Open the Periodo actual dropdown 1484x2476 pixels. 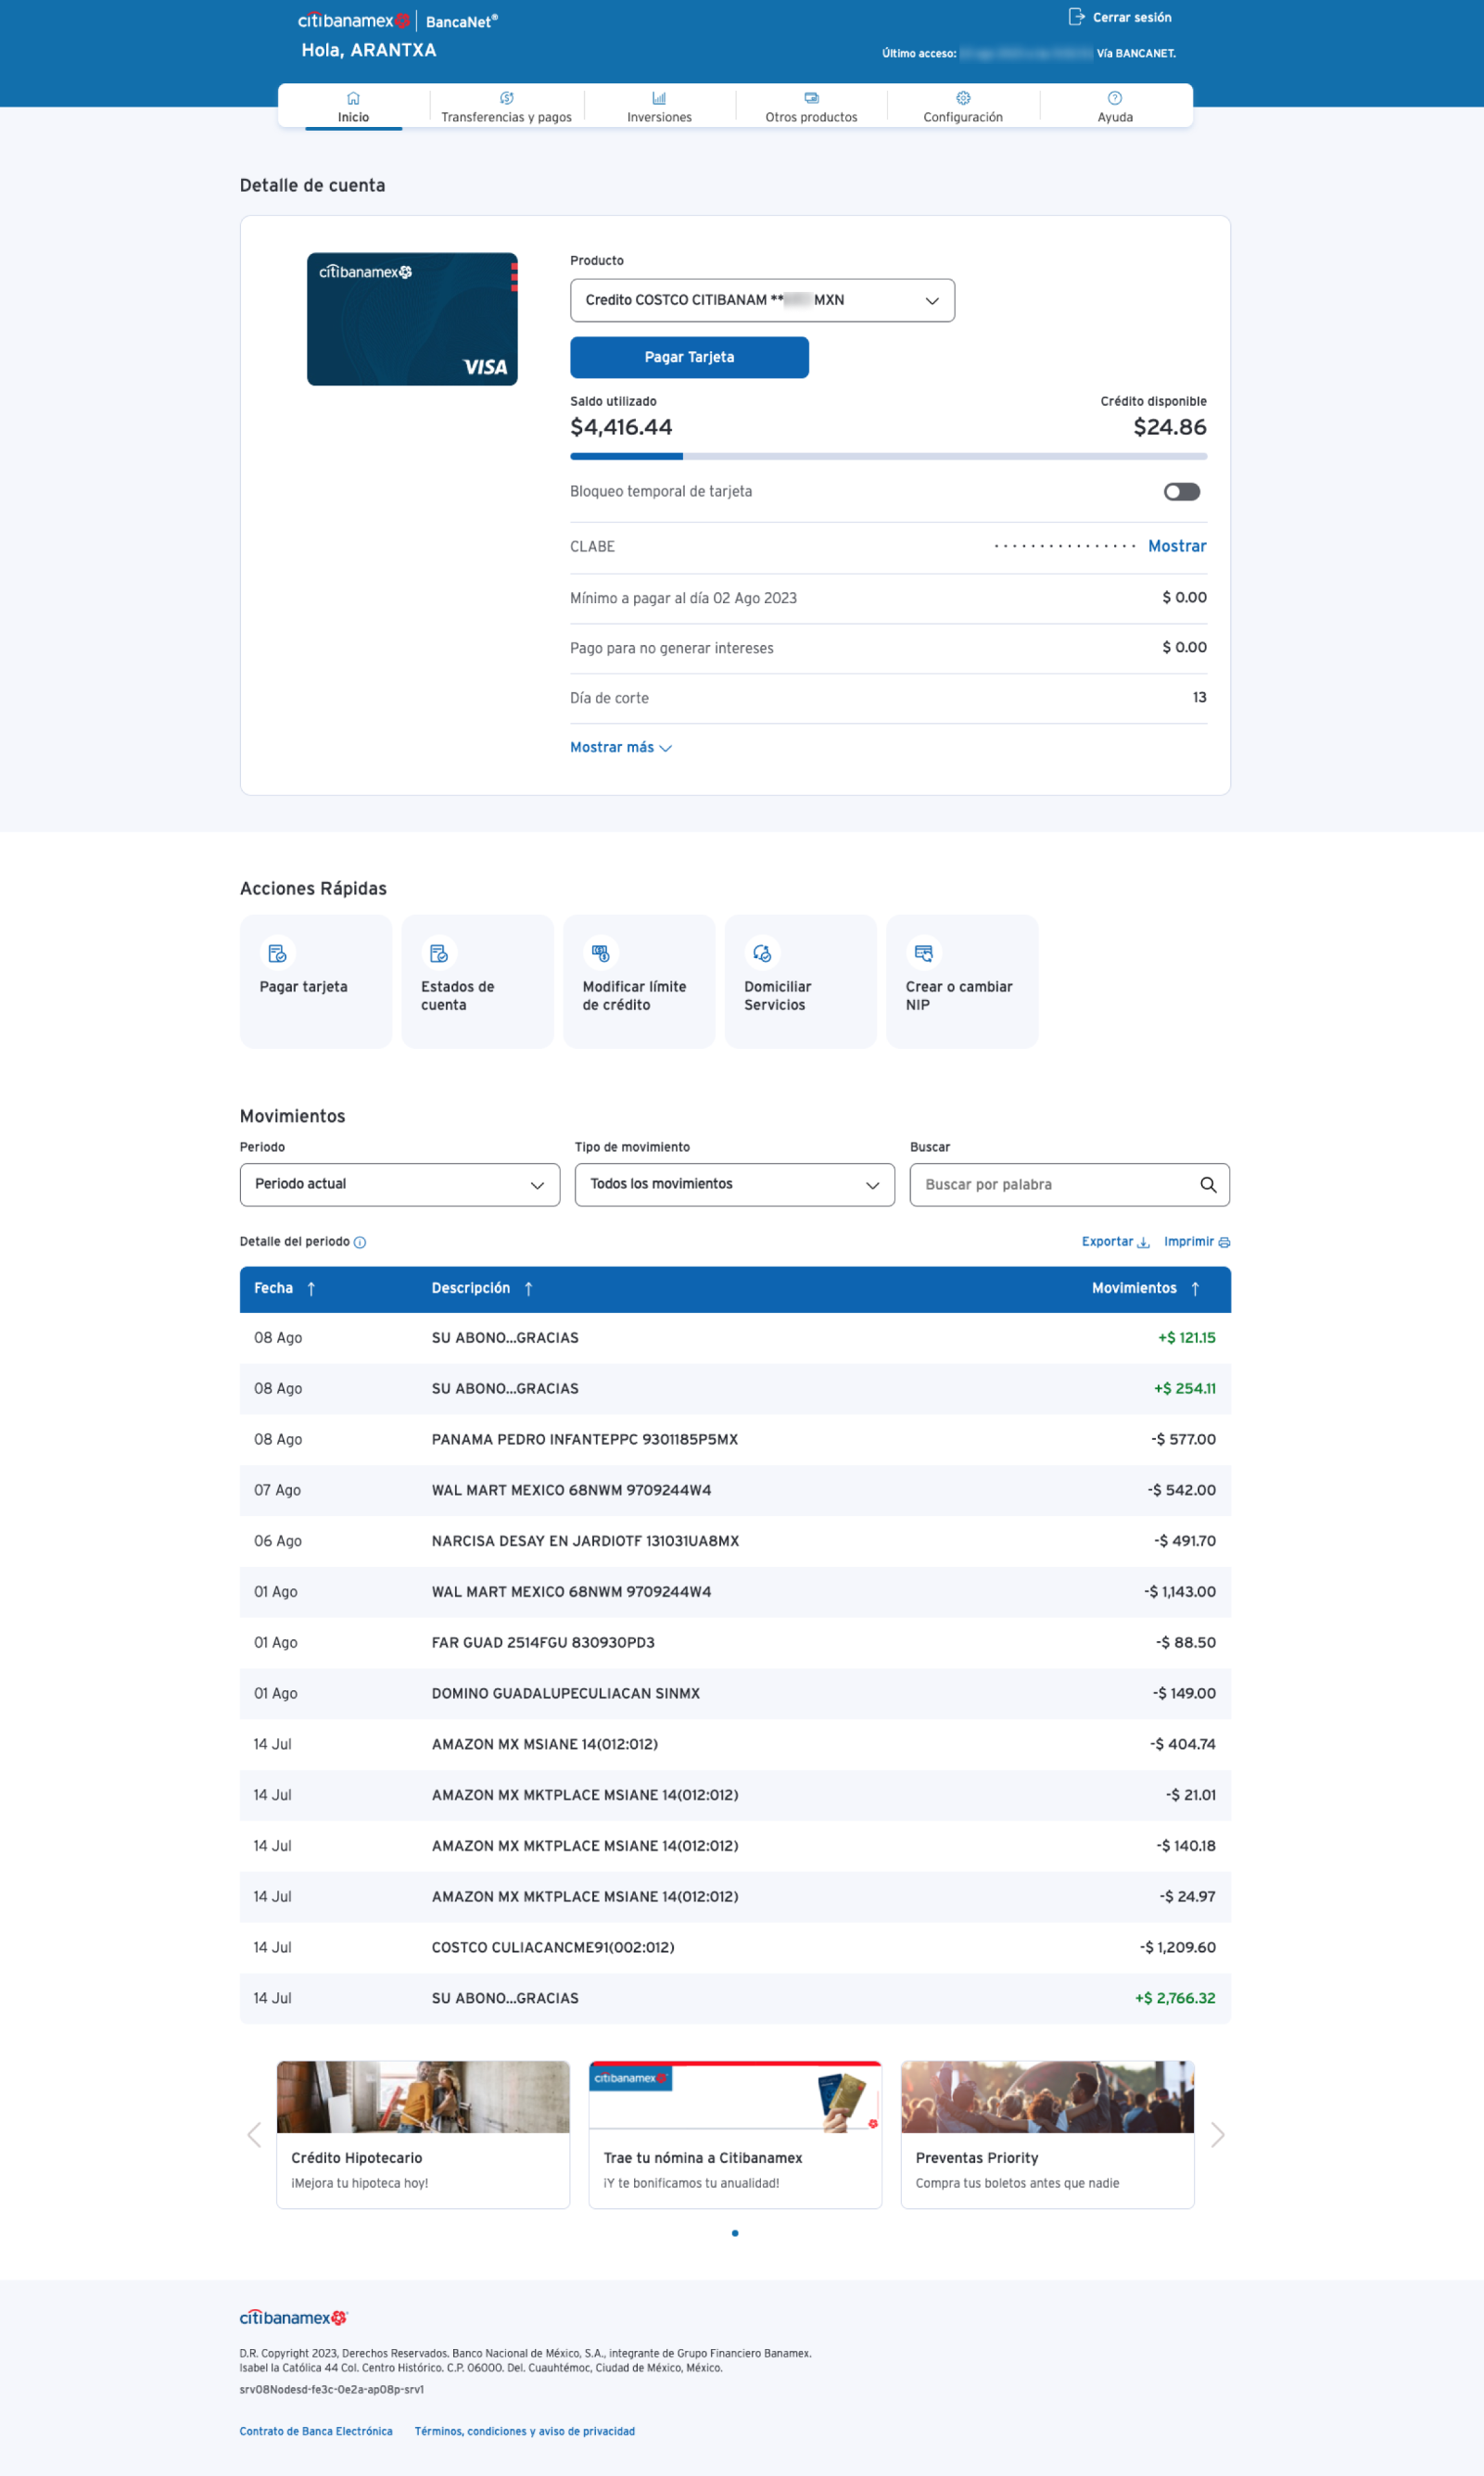[400, 1184]
